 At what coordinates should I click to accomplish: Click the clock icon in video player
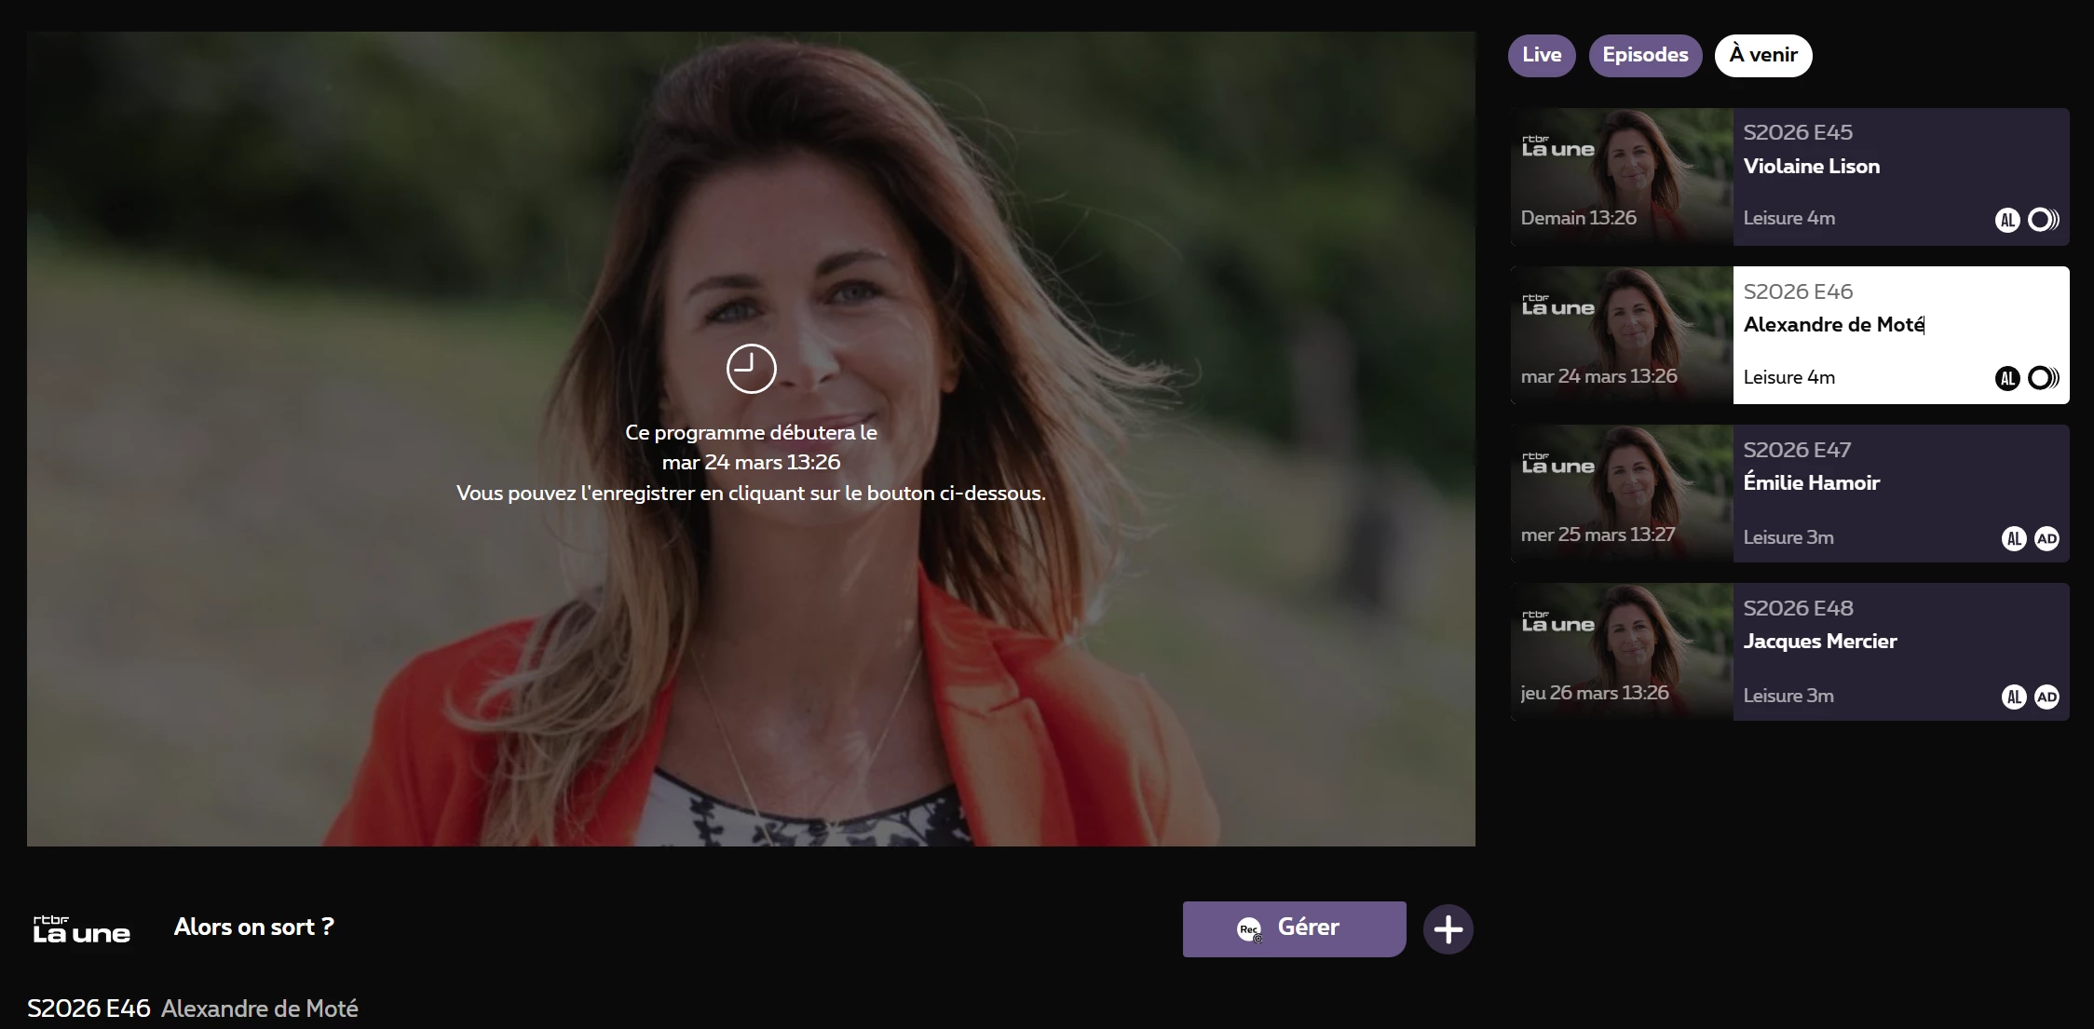tap(751, 369)
